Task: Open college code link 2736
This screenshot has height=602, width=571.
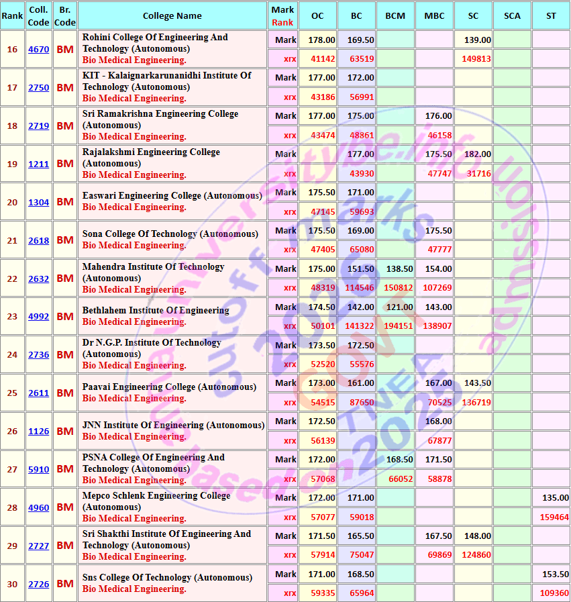Action: pos(39,355)
